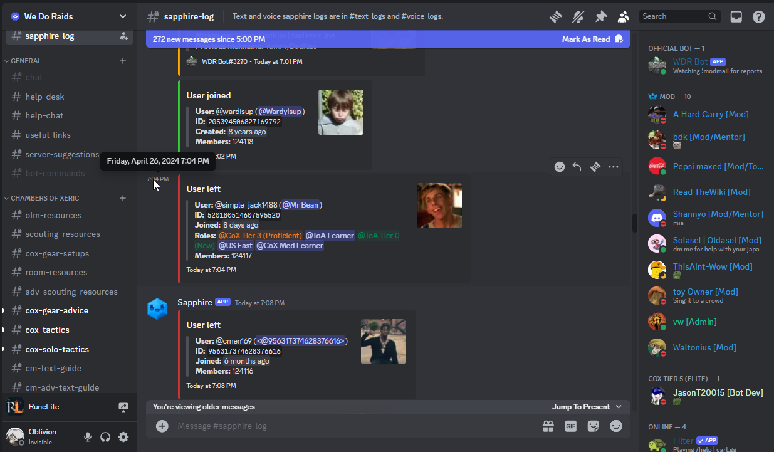The width and height of the screenshot is (774, 452).
Task: Click the @US East role mention
Action: coord(235,246)
